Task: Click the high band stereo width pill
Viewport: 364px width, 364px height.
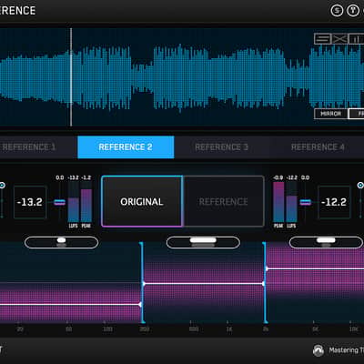Action: pos(326,242)
